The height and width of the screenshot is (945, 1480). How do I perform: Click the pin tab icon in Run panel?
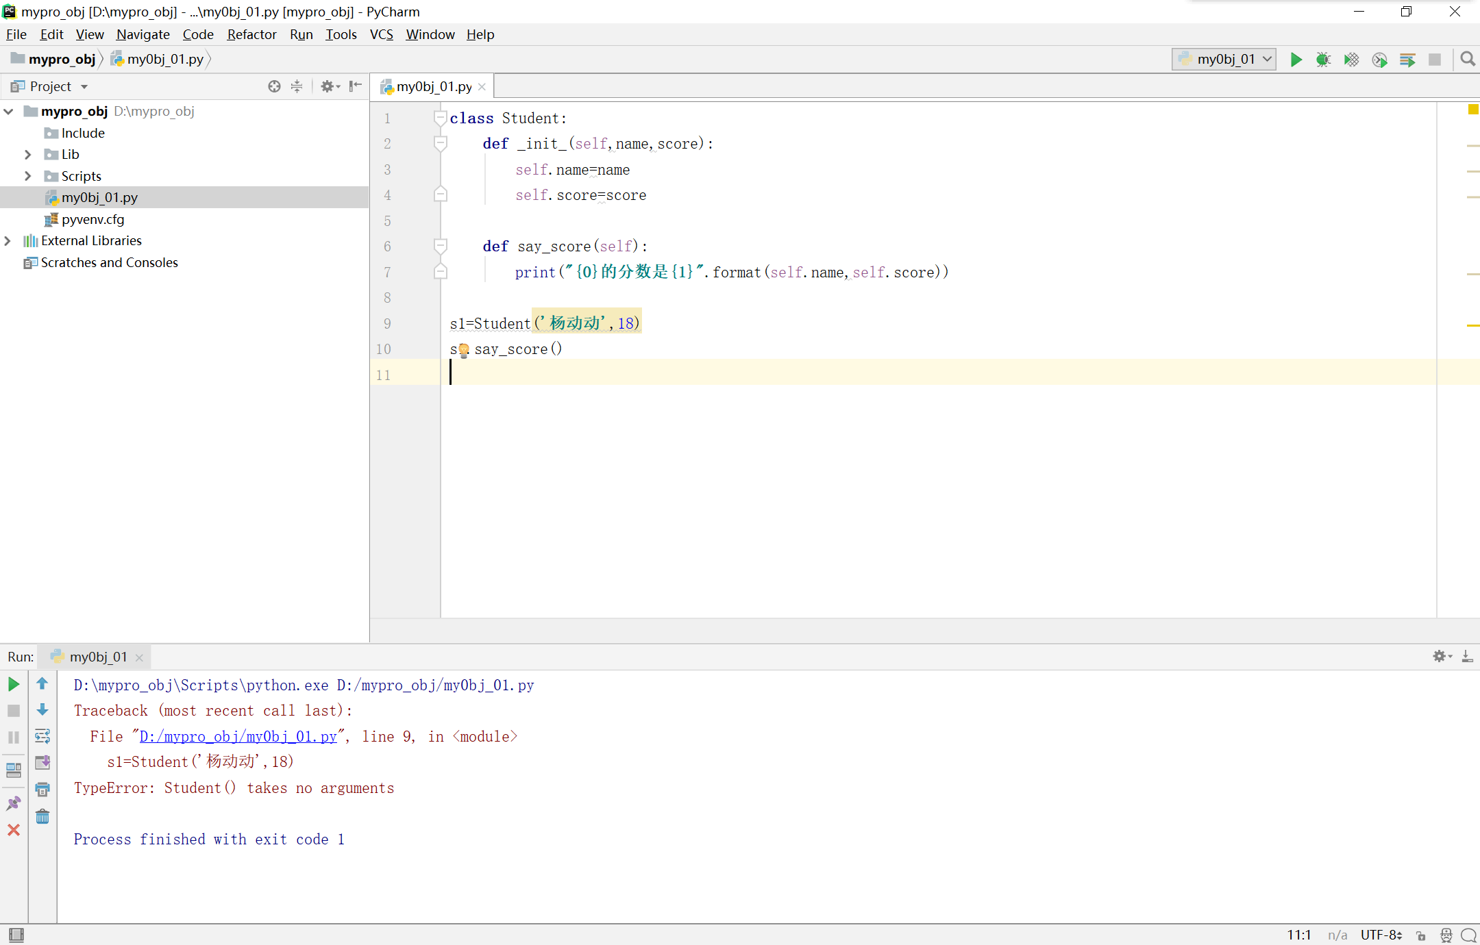click(x=14, y=803)
